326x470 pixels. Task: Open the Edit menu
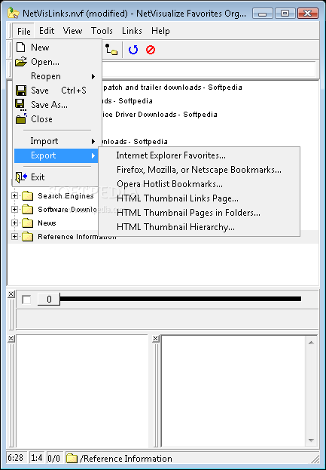(x=47, y=31)
